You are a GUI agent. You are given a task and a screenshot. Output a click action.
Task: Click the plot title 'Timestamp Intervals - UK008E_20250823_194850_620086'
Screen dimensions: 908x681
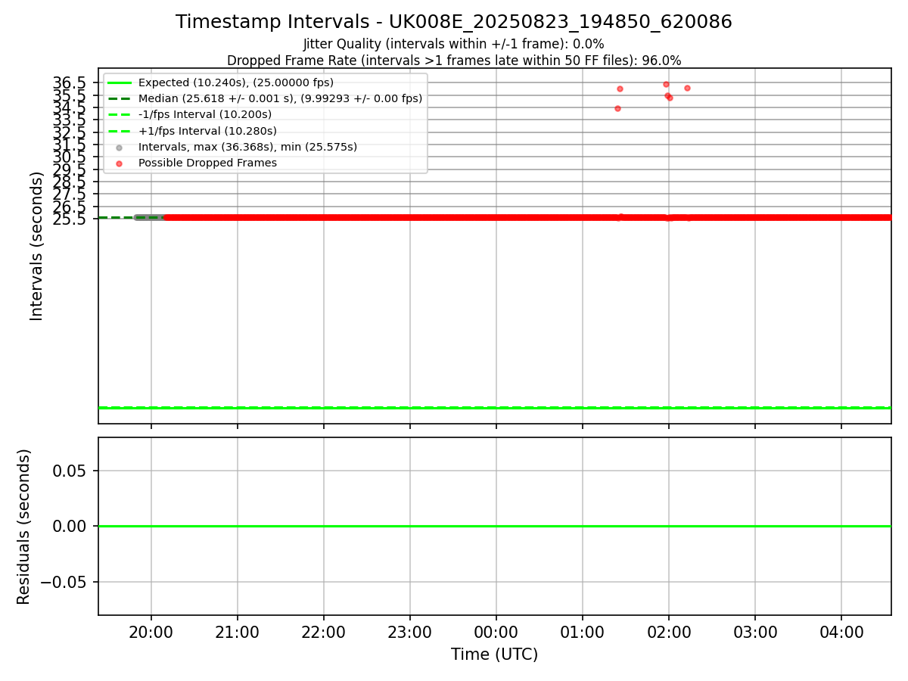click(x=453, y=22)
